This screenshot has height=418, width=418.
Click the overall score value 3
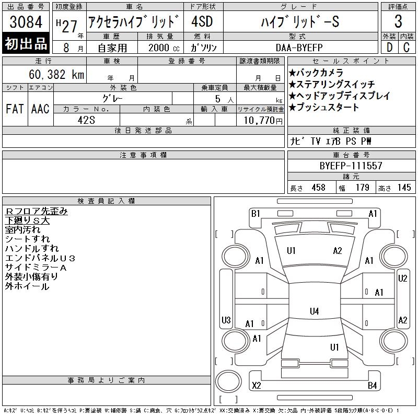click(398, 22)
